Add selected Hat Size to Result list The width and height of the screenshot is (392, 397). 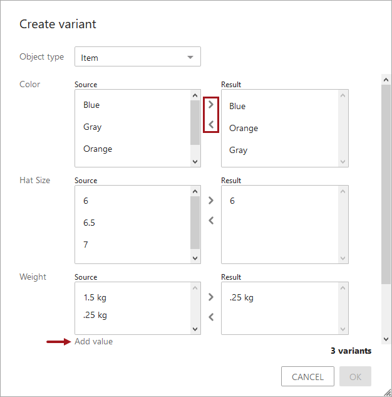(211, 201)
